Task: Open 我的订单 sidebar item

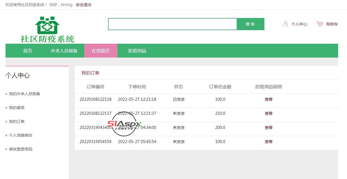Action: pos(17,121)
